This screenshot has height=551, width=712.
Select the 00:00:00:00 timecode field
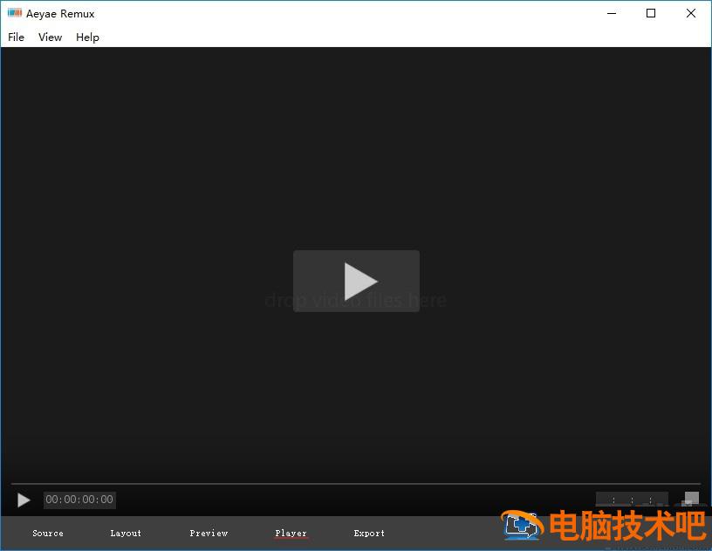tap(79, 500)
